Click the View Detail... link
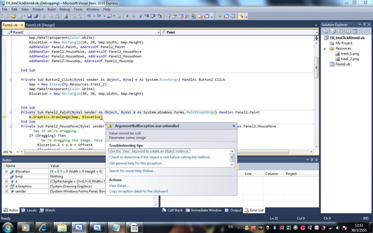Viewport: 373px width, 233px height. pyautogui.click(x=119, y=186)
